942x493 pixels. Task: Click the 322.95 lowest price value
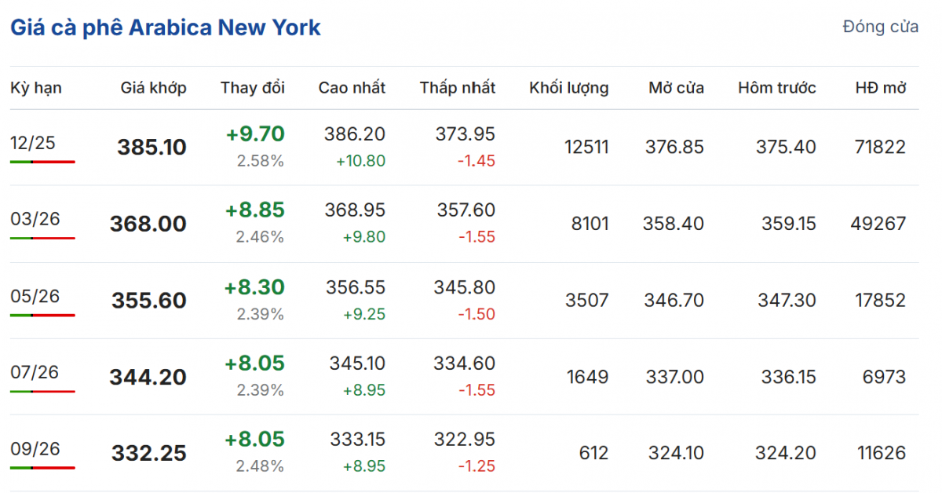465,440
